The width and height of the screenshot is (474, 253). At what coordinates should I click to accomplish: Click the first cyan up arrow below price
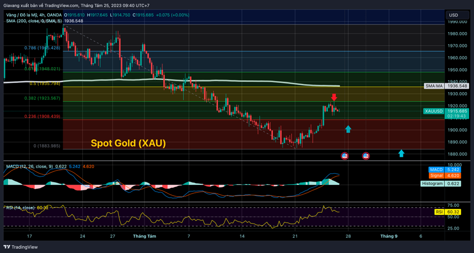coord(348,129)
